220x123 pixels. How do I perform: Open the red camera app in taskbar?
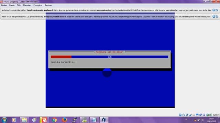click(44, 120)
